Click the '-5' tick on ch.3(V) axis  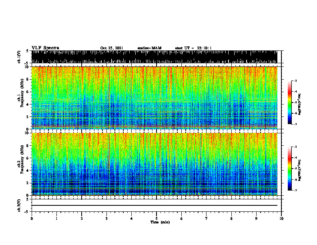click(x=27, y=212)
